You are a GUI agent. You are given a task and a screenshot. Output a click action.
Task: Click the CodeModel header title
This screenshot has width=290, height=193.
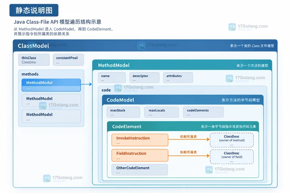pos(121,100)
